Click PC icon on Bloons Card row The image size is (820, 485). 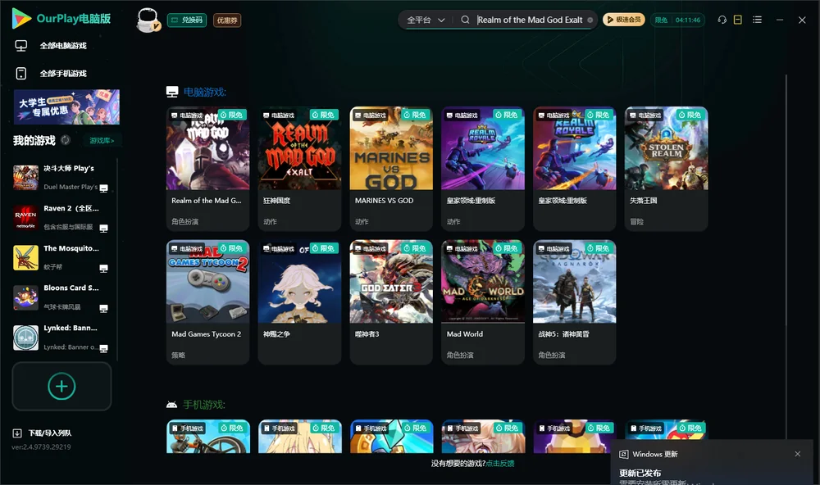[x=103, y=308]
